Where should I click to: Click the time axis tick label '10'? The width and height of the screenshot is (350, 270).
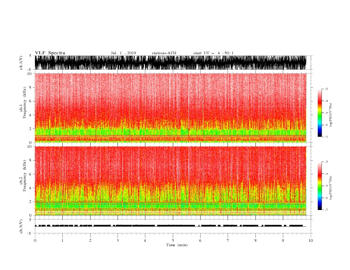click(311, 240)
